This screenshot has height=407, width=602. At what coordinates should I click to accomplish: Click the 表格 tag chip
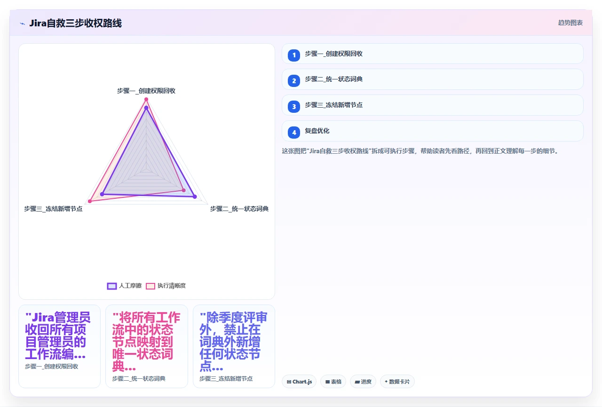pyautogui.click(x=333, y=382)
